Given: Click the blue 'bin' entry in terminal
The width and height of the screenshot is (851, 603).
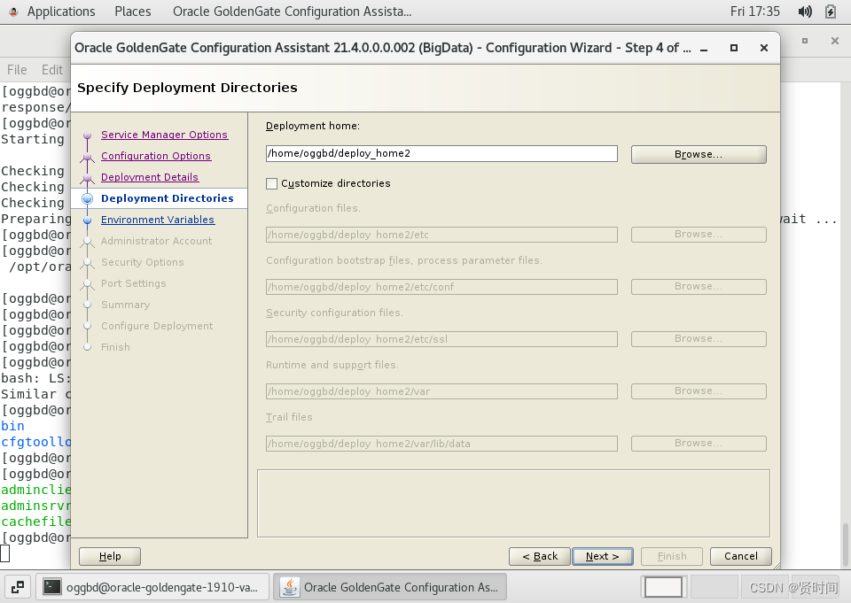Looking at the screenshot, I should tap(12, 426).
